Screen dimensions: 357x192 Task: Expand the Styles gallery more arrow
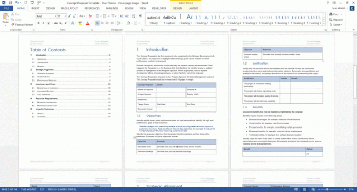point(324,24)
